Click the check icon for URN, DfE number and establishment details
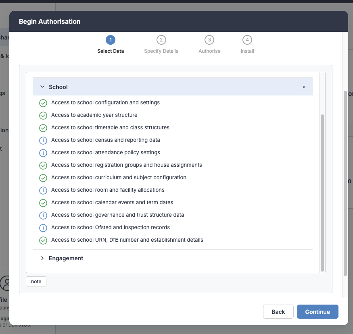 pyautogui.click(x=43, y=241)
